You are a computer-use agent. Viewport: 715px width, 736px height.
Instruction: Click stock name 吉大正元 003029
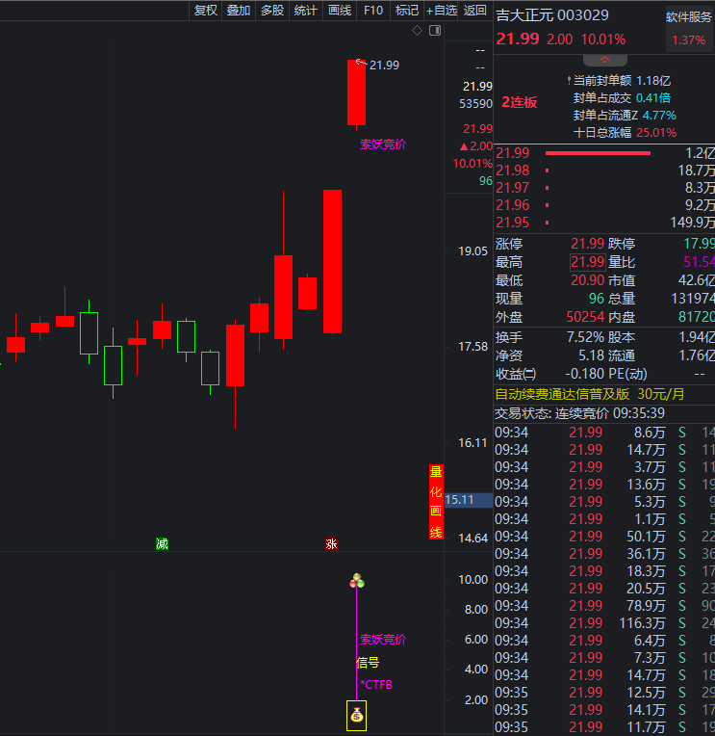(552, 15)
